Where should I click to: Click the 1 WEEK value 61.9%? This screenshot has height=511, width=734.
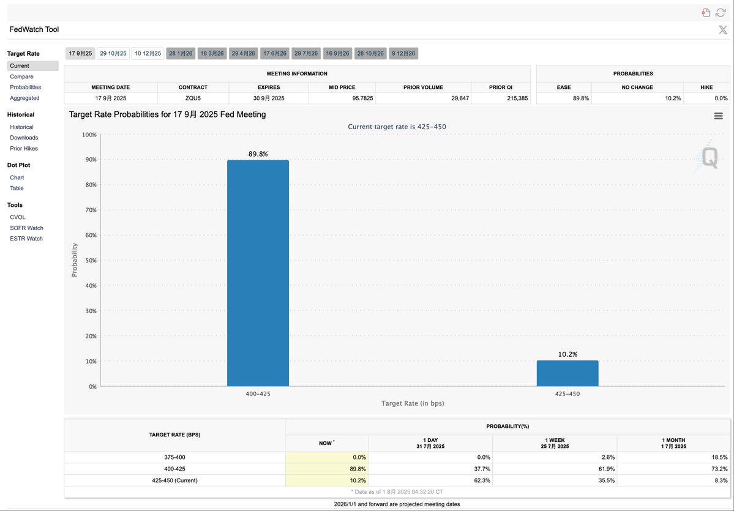(x=607, y=469)
